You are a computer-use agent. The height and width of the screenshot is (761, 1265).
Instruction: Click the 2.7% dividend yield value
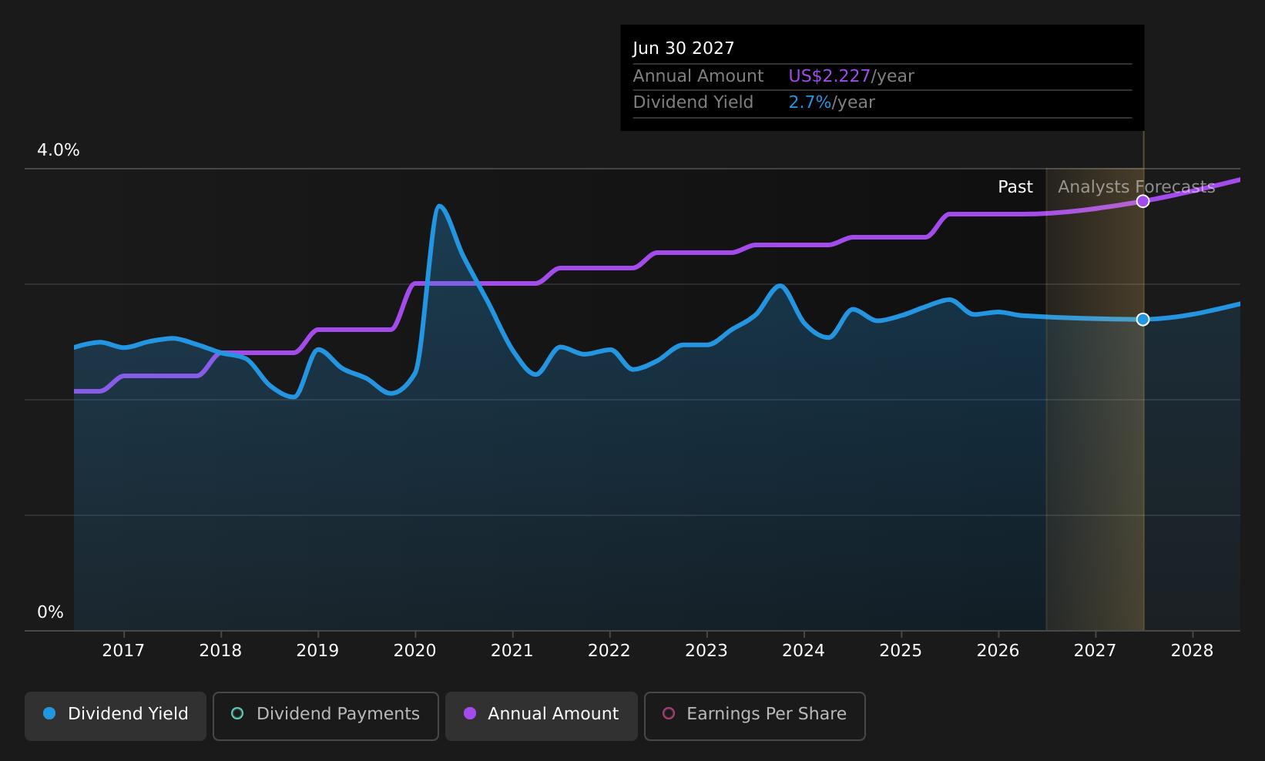810,102
